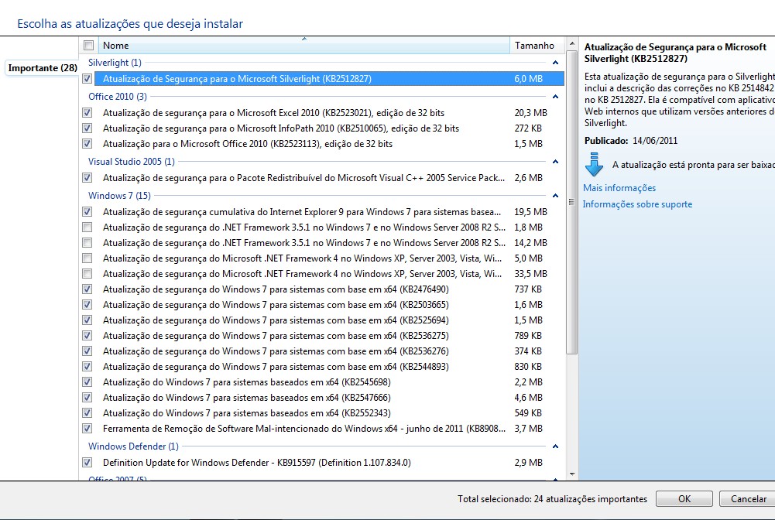The height and width of the screenshot is (520, 775).
Task: Uncheck the Malicious Software Removal Tool update
Action: pyautogui.click(x=87, y=429)
